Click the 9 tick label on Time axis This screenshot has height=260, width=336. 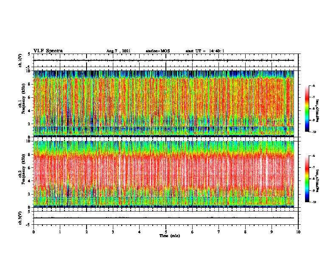[x=272, y=232]
